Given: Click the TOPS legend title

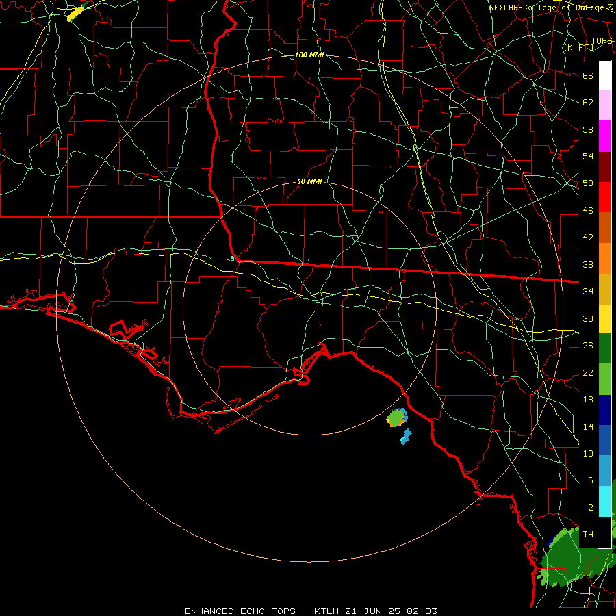Looking at the screenshot, I should pyautogui.click(x=602, y=40).
